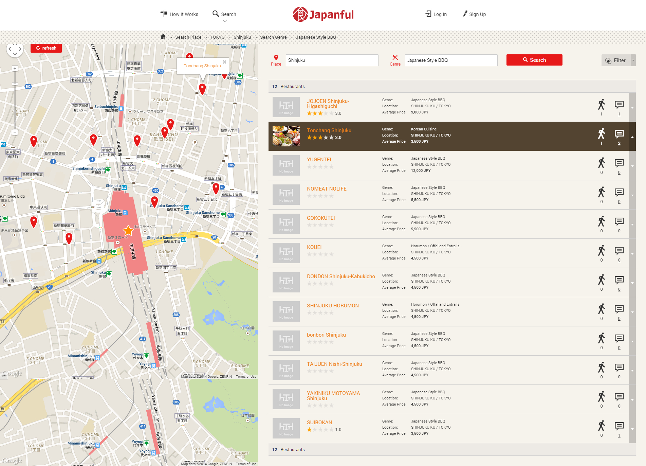Click the red Search button
The image size is (646, 466).
534,60
